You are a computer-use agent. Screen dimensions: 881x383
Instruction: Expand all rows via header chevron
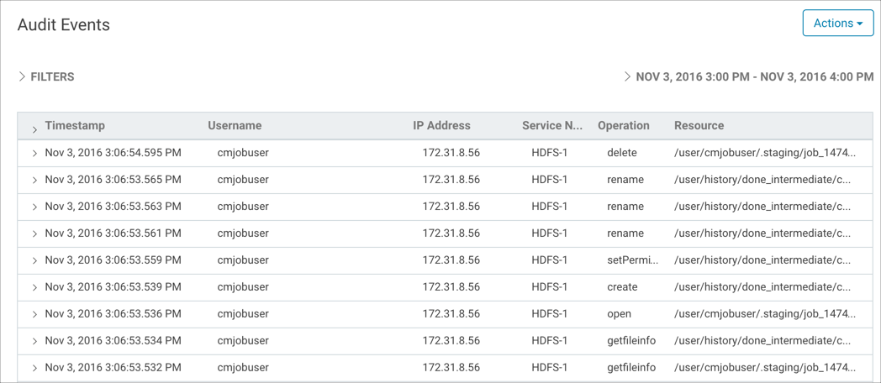(x=34, y=129)
